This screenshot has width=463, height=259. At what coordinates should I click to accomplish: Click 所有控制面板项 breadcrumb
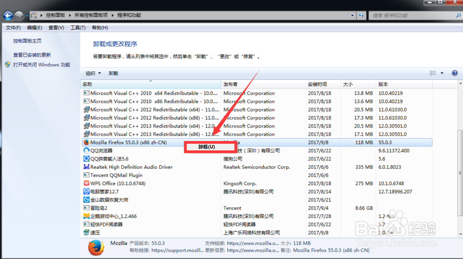point(91,15)
